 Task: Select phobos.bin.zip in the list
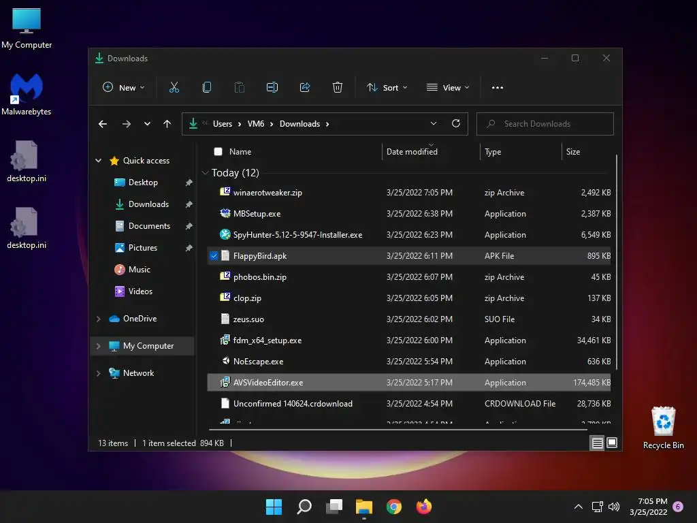coord(408,276)
